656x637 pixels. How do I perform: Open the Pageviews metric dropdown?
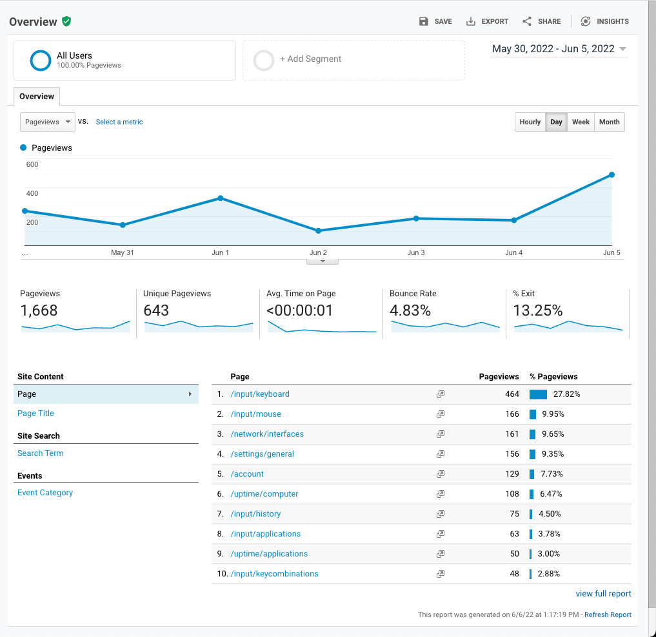tap(48, 122)
